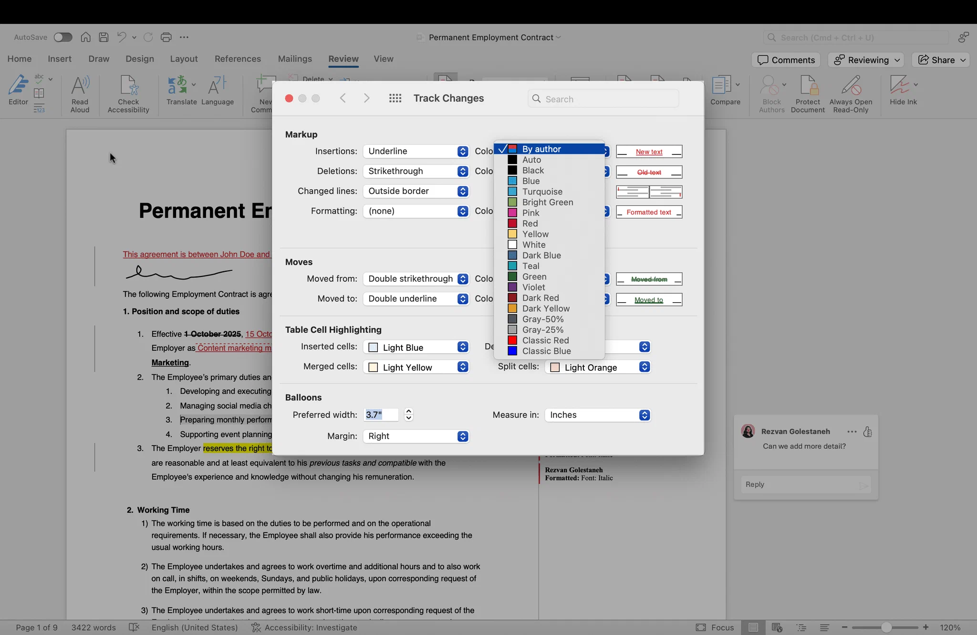Click Focus mode in status bar
977x635 pixels.
[715, 627]
